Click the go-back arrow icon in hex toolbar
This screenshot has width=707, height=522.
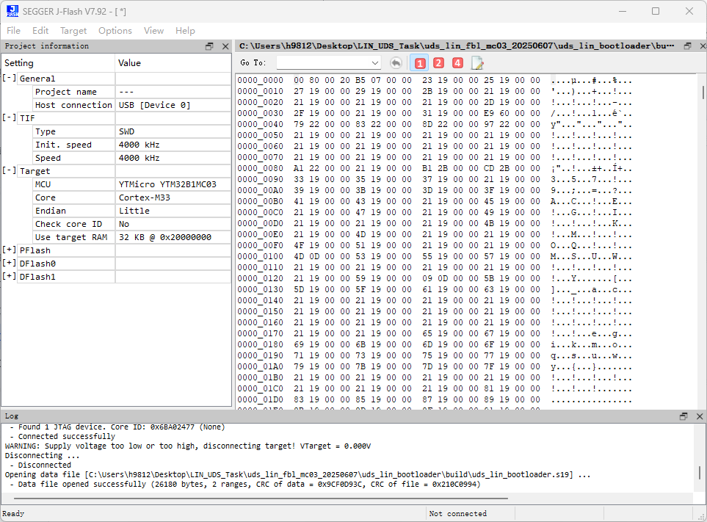pyautogui.click(x=396, y=63)
